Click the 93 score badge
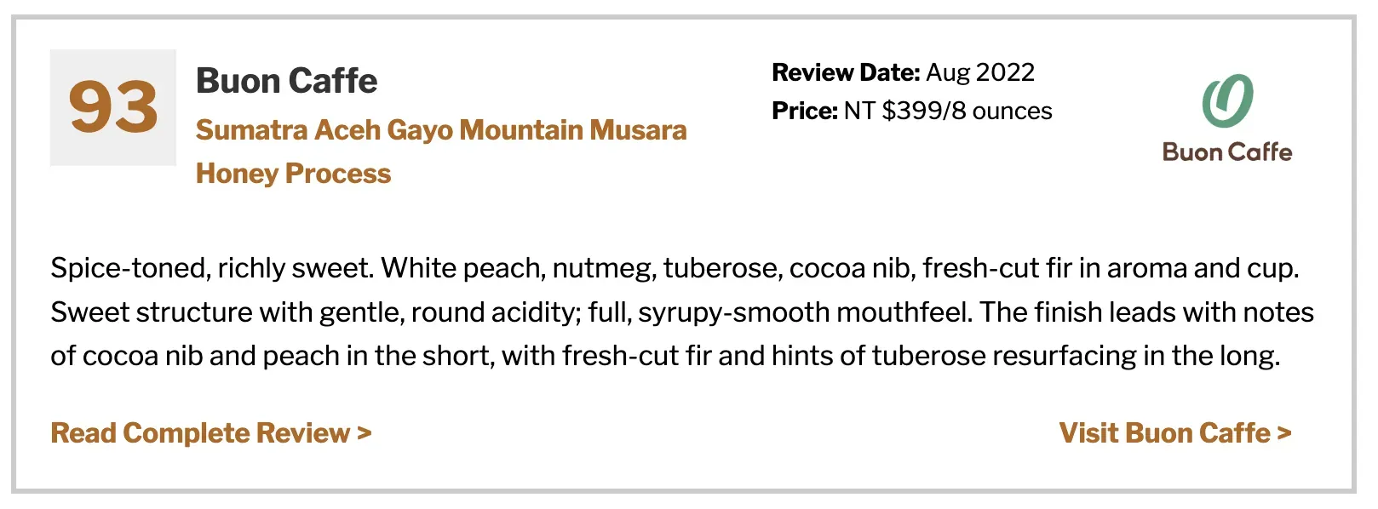 point(113,107)
